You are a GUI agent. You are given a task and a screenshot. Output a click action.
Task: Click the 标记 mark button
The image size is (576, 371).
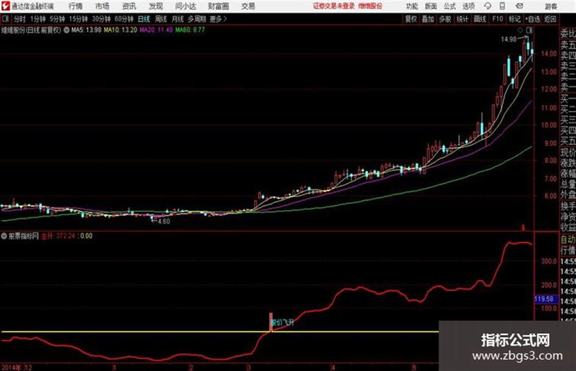[x=514, y=19]
